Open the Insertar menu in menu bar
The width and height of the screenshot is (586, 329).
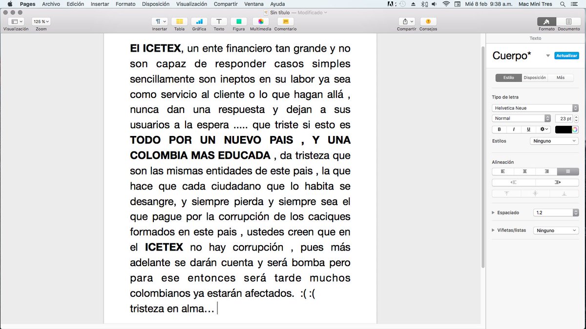pyautogui.click(x=100, y=4)
